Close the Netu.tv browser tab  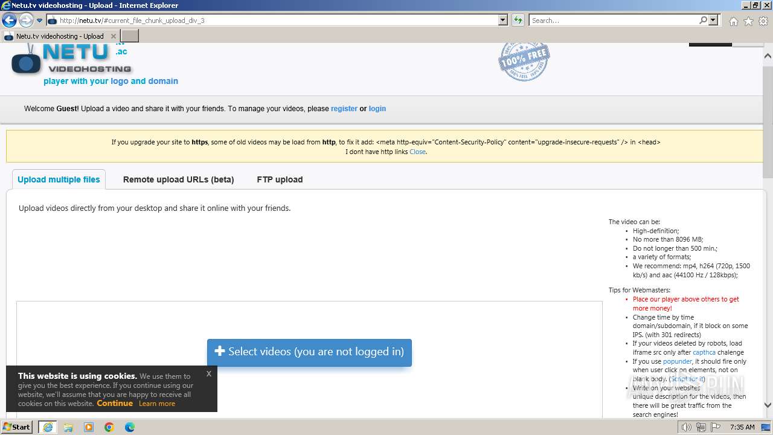tap(114, 36)
